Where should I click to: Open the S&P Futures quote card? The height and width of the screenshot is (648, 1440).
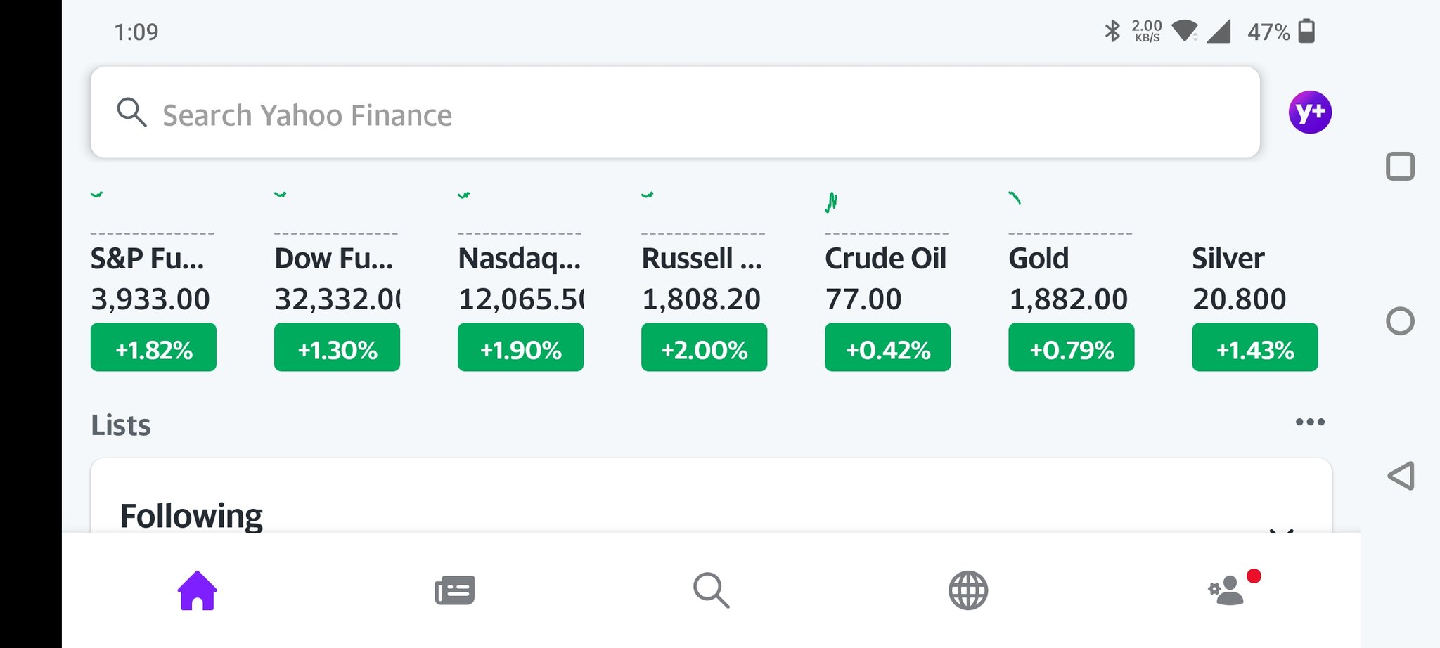153,280
